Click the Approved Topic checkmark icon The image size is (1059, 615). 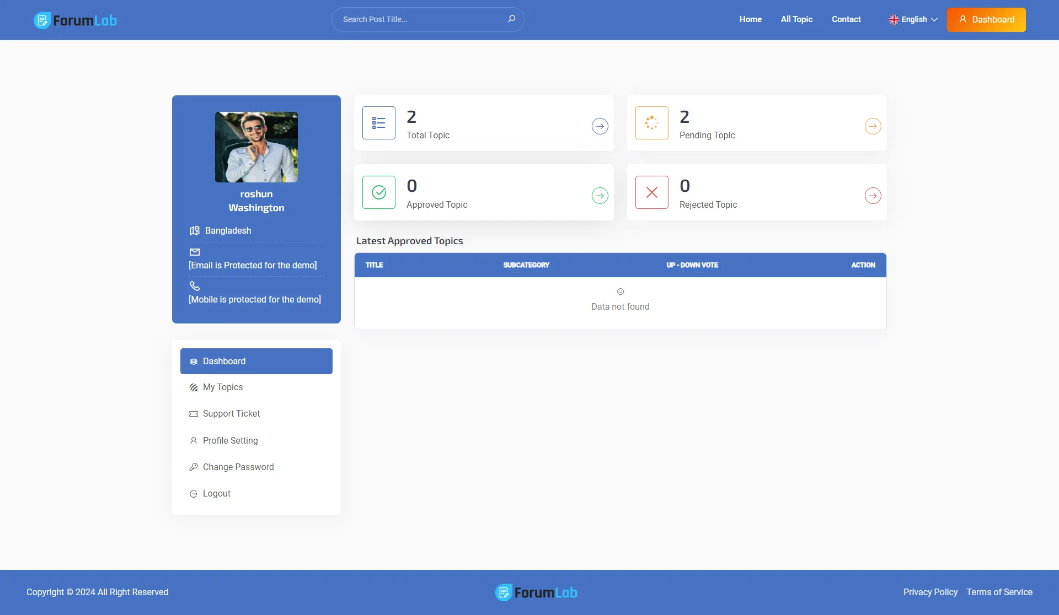click(x=379, y=192)
